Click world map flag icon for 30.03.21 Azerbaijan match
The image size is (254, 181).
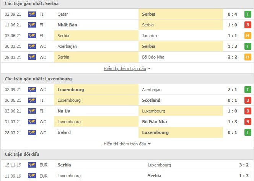[32, 46]
